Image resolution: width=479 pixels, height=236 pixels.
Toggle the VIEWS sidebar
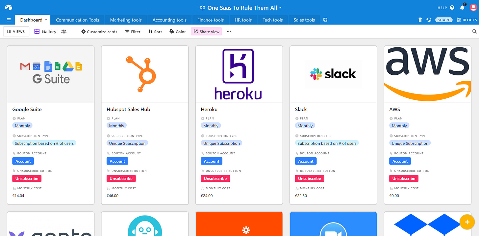(x=16, y=32)
